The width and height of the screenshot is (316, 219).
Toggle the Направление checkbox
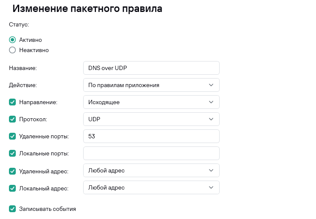(12, 102)
